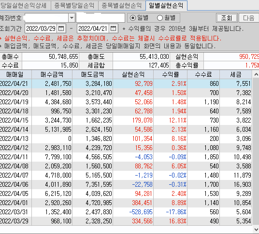The image size is (259, 234).
Task: Select the 2022/04/19 row date
Action: click(x=14, y=102)
